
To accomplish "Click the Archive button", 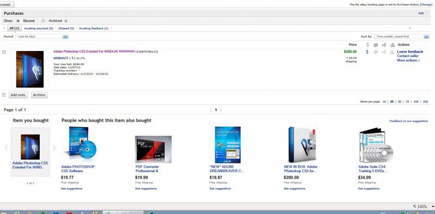I will point(39,95).
